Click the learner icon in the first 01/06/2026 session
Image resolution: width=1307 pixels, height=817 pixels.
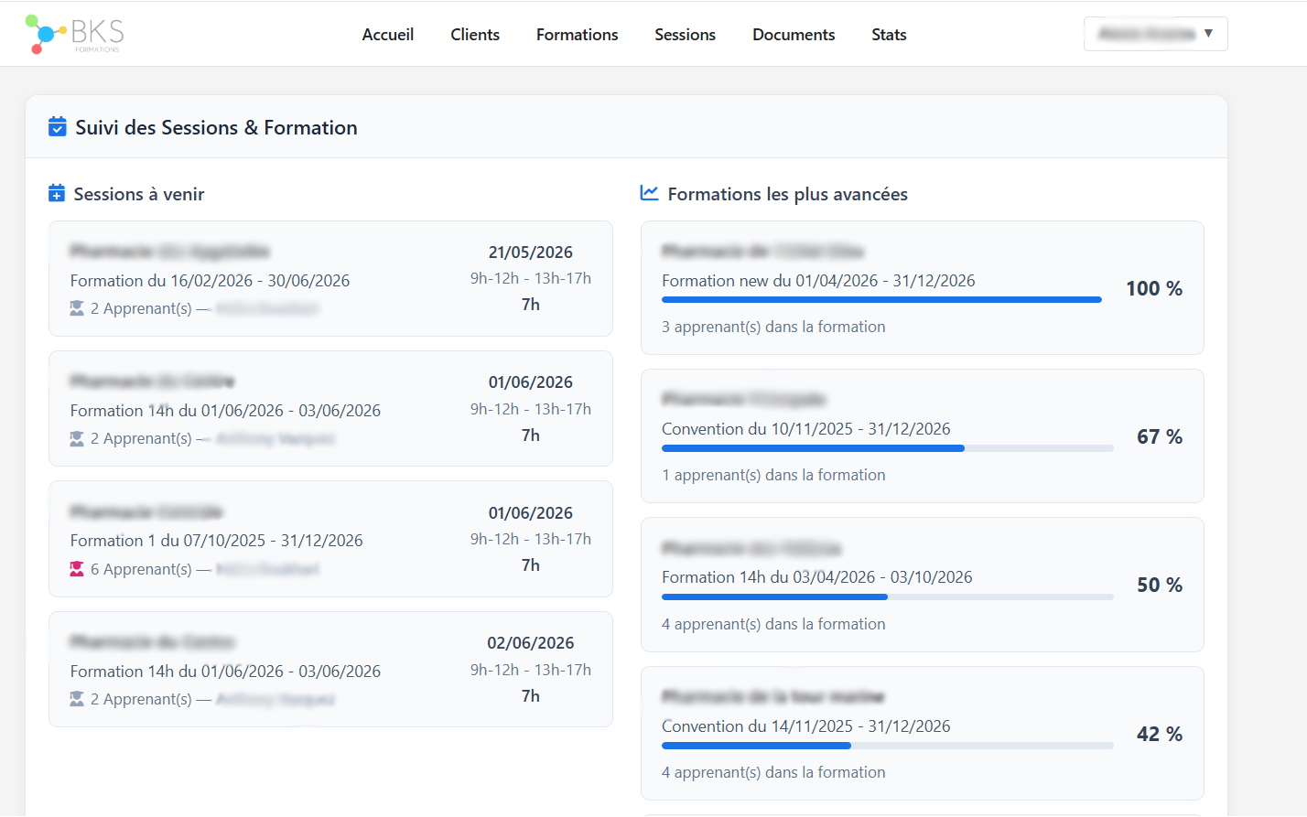[x=77, y=438]
